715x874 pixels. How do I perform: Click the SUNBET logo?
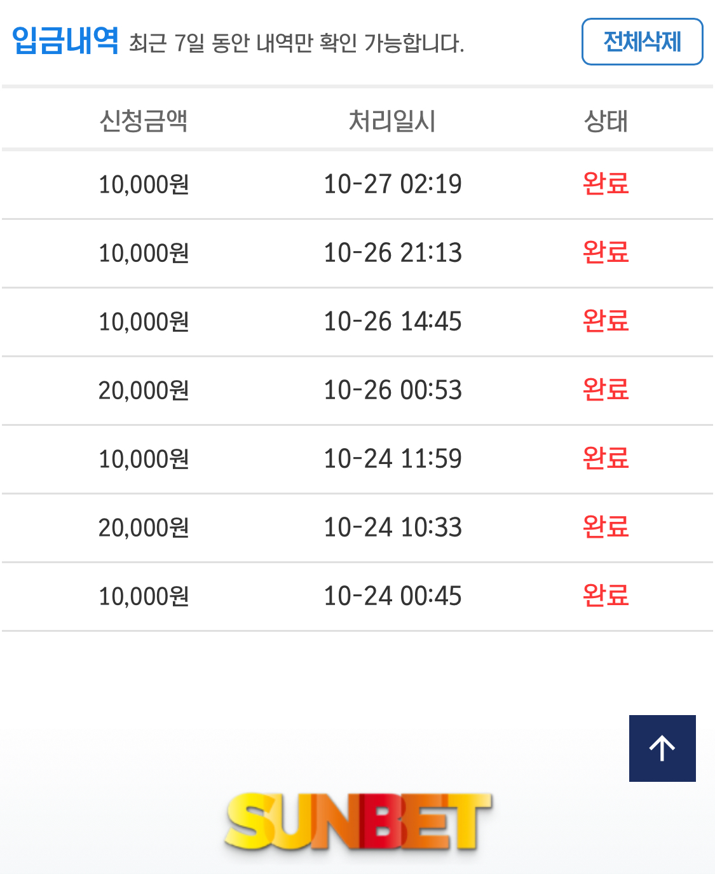(358, 821)
